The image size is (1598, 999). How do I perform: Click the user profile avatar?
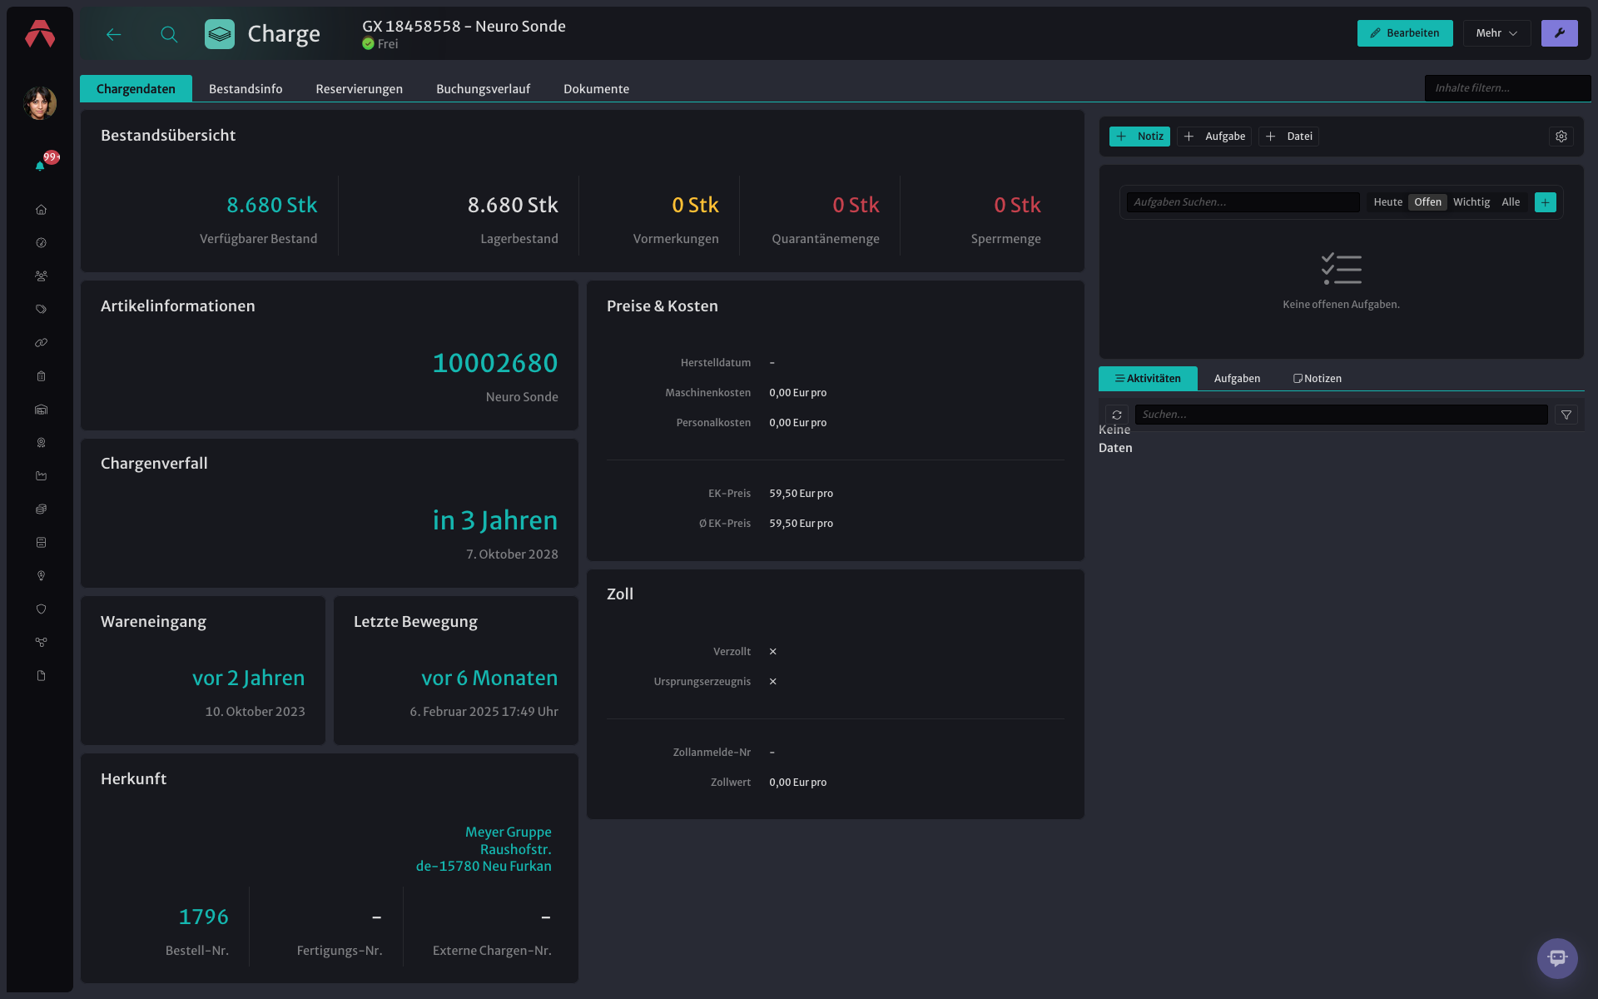[x=40, y=103]
